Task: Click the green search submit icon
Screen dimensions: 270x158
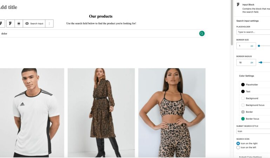Action: point(202,34)
